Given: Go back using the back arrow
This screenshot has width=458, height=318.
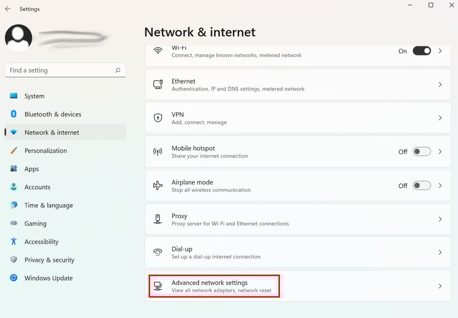Looking at the screenshot, I should coord(8,9).
